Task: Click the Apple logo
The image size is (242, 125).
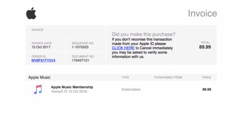Action: 31,13
